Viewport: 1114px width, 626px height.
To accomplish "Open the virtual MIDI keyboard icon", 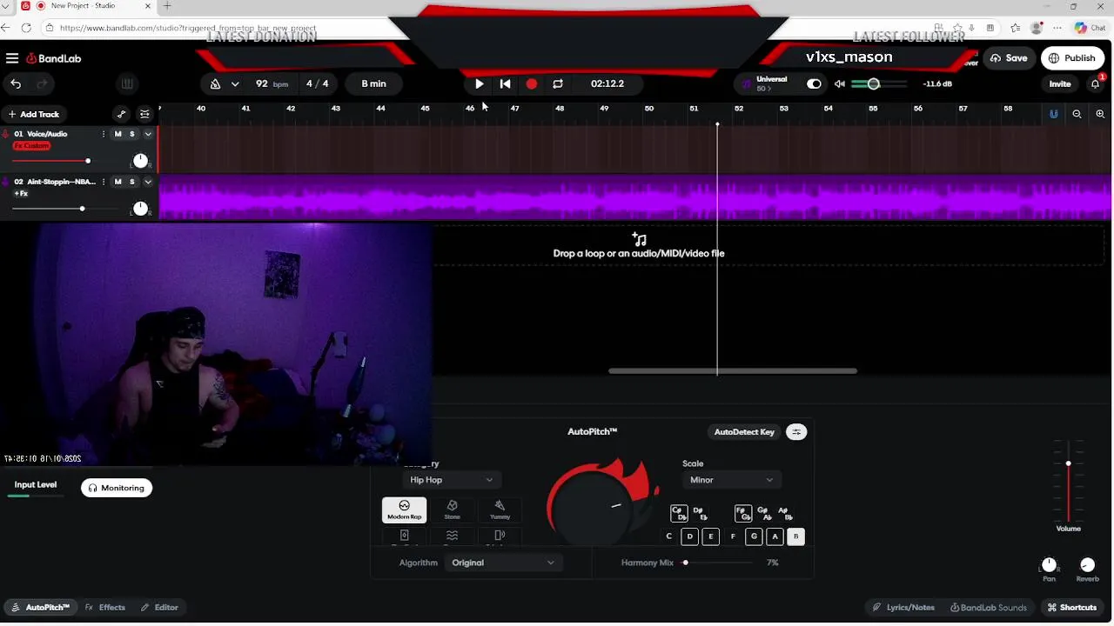I will [x=127, y=83].
